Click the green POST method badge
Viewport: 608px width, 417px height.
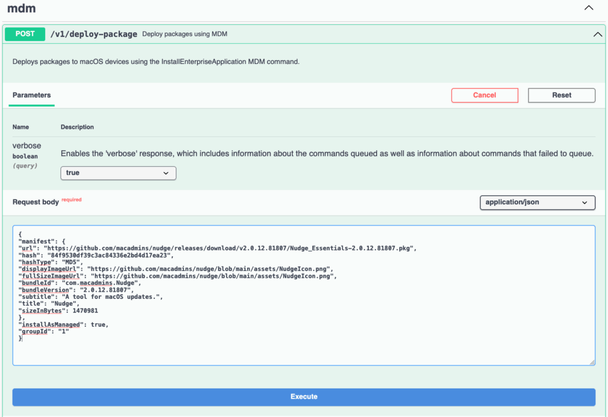click(25, 34)
